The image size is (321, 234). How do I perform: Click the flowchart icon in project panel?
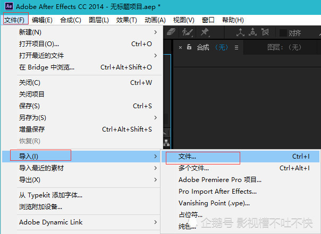[166, 142]
